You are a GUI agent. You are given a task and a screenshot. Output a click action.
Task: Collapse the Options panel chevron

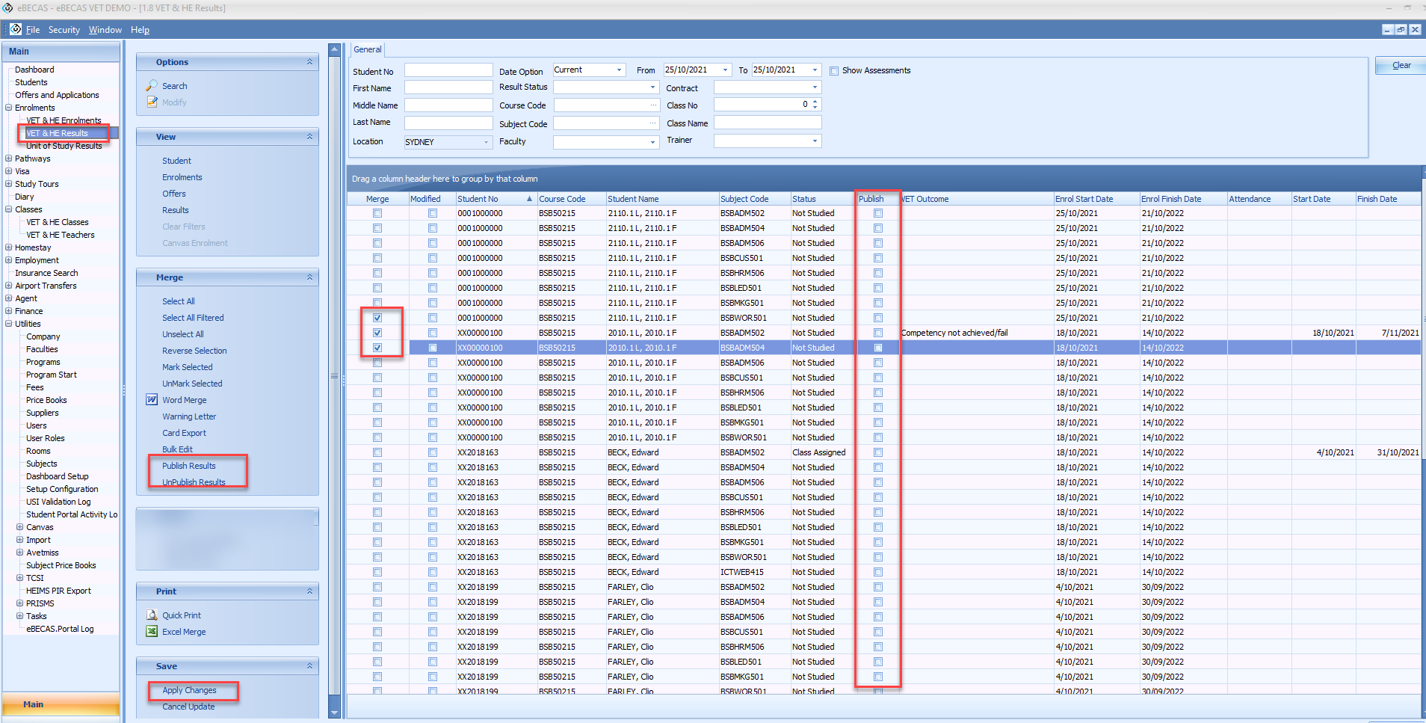pyautogui.click(x=309, y=62)
